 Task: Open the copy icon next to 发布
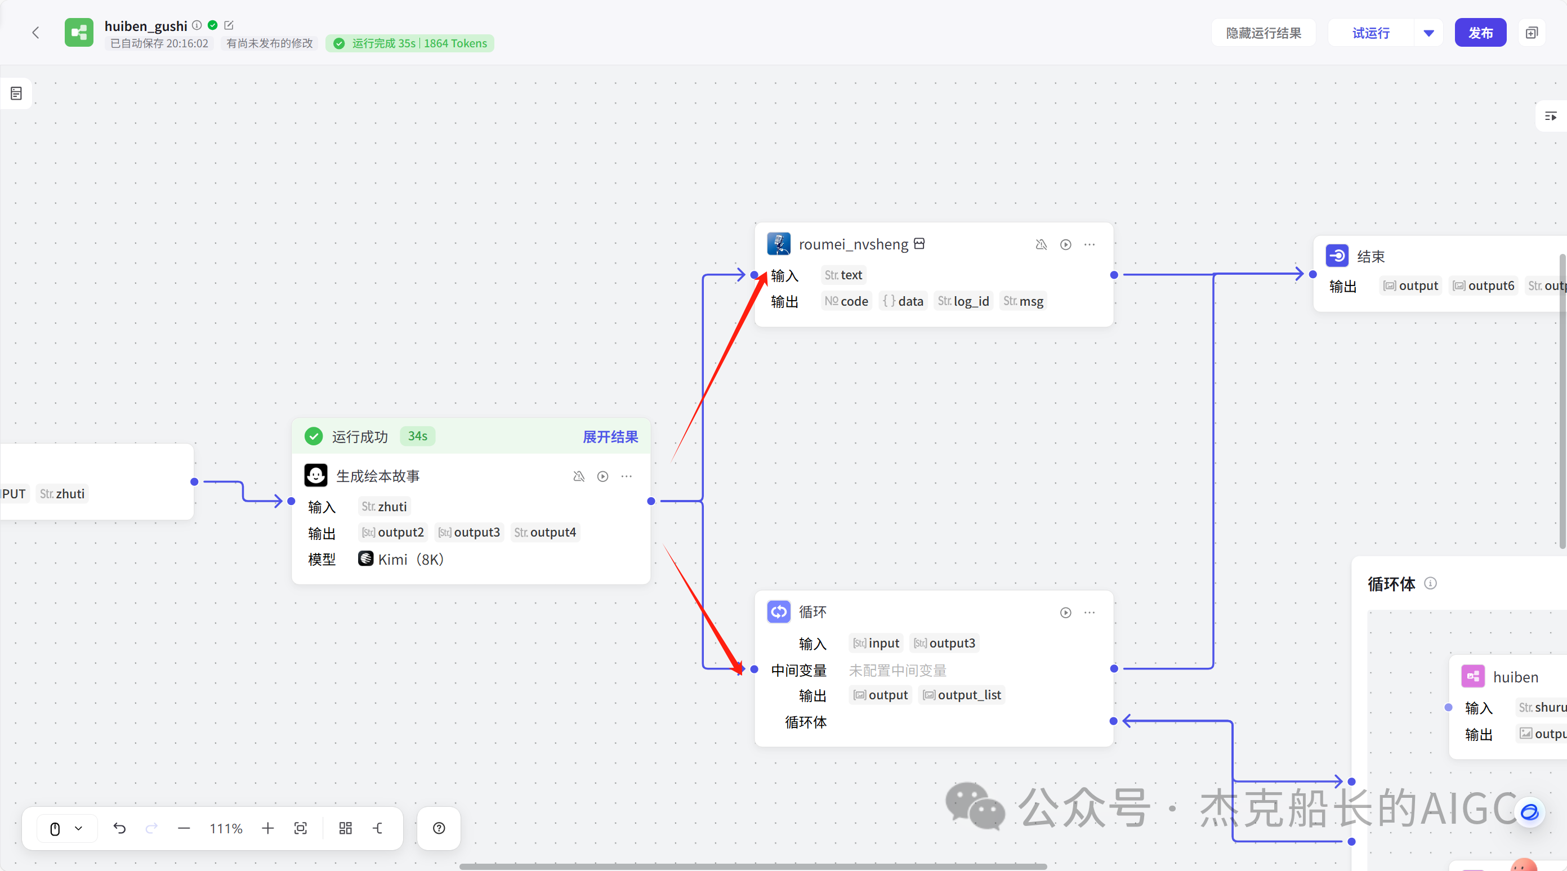[x=1532, y=33]
